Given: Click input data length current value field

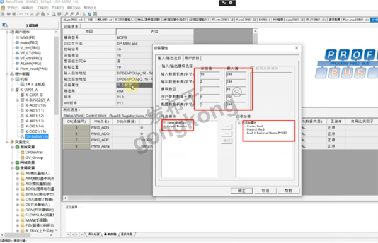Looking at the screenshot, I should 210,74.
